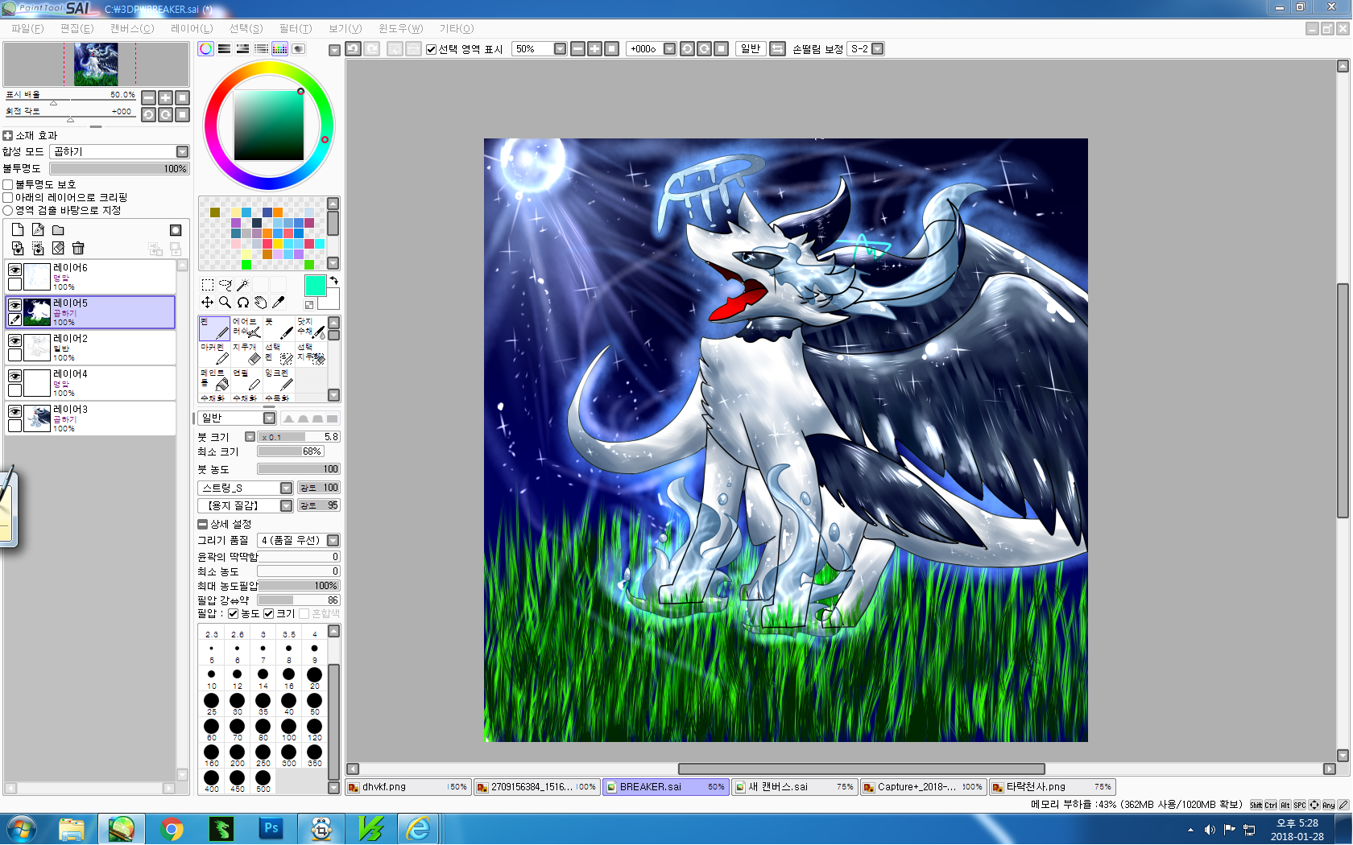Select the eyedropper color picker tool
This screenshot has width=1353, height=845.
pos(278,303)
